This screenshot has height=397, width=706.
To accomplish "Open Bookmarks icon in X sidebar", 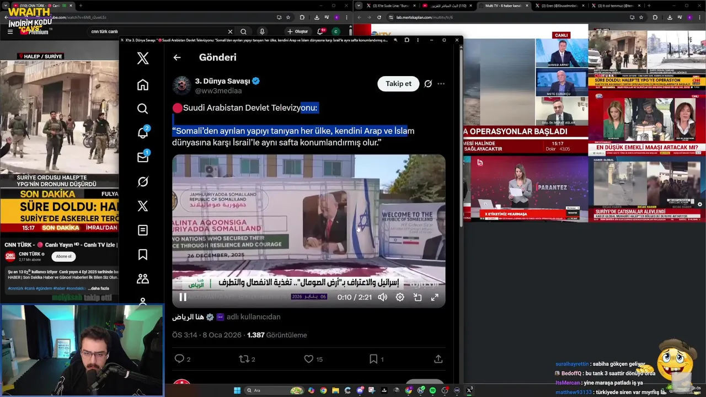I will click(143, 254).
